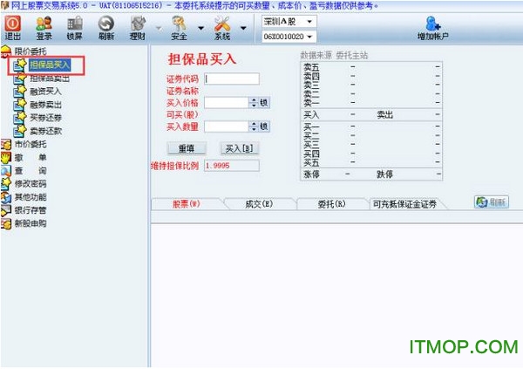The height and width of the screenshot is (369, 523).
Task: Switch to the 委托(R) tab
Action: (x=331, y=204)
